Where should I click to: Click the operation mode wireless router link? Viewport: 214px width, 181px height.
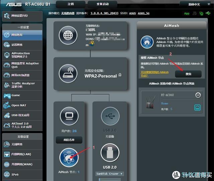(x=68, y=13)
